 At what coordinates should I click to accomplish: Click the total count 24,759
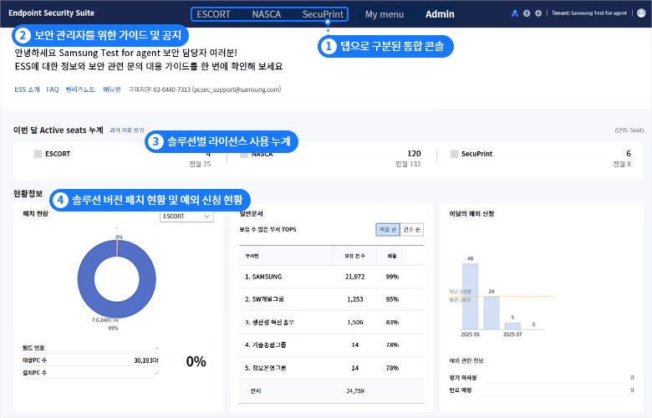pyautogui.click(x=355, y=391)
